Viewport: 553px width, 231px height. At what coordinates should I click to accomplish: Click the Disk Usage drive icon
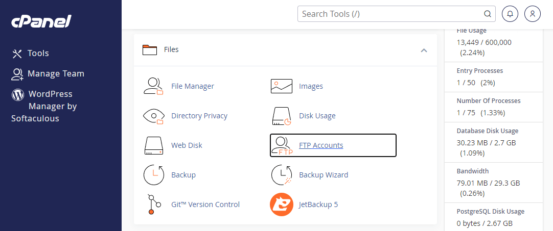(282, 116)
